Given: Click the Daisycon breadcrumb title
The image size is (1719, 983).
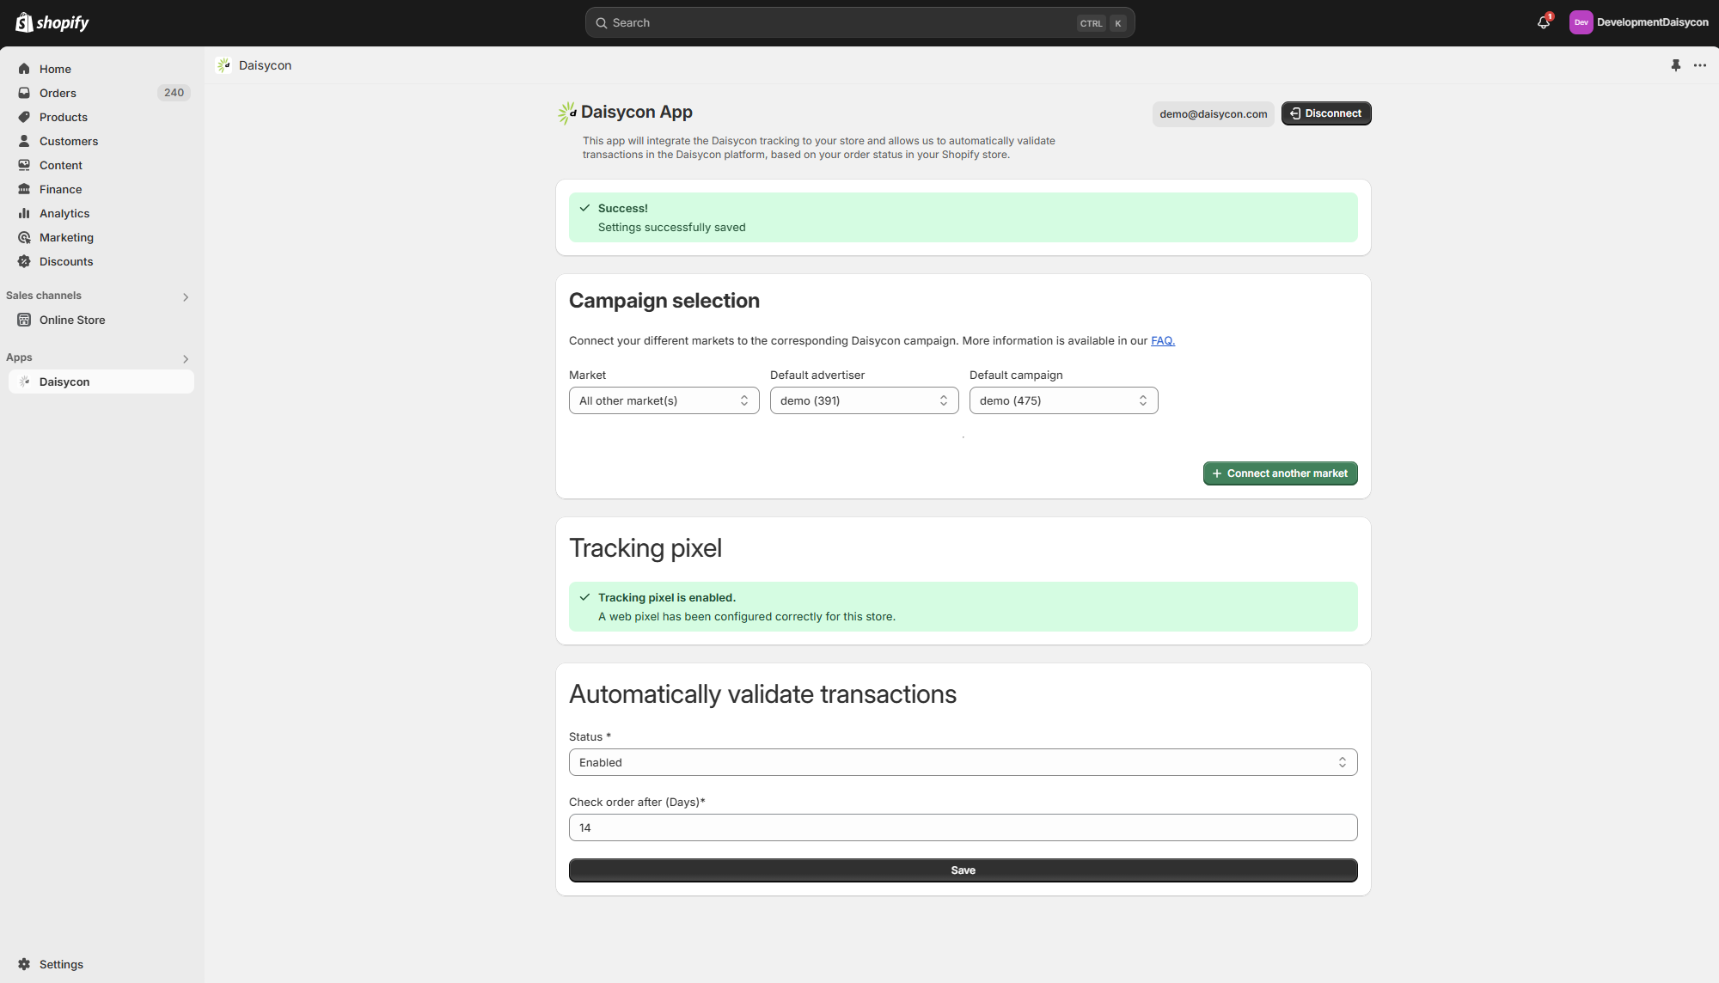Looking at the screenshot, I should [265, 65].
